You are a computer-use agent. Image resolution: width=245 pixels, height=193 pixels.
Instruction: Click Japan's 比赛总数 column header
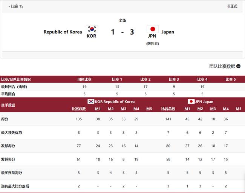coord(168,109)
